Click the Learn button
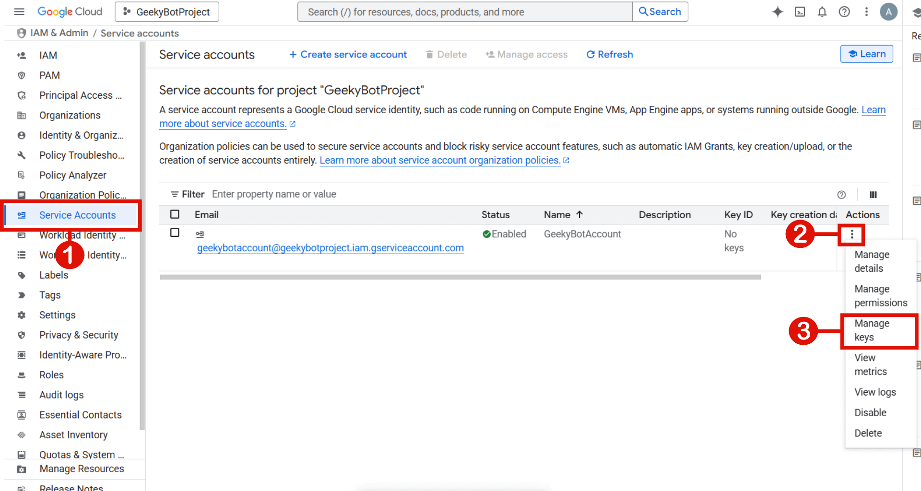This screenshot has height=491, width=921. tap(867, 54)
